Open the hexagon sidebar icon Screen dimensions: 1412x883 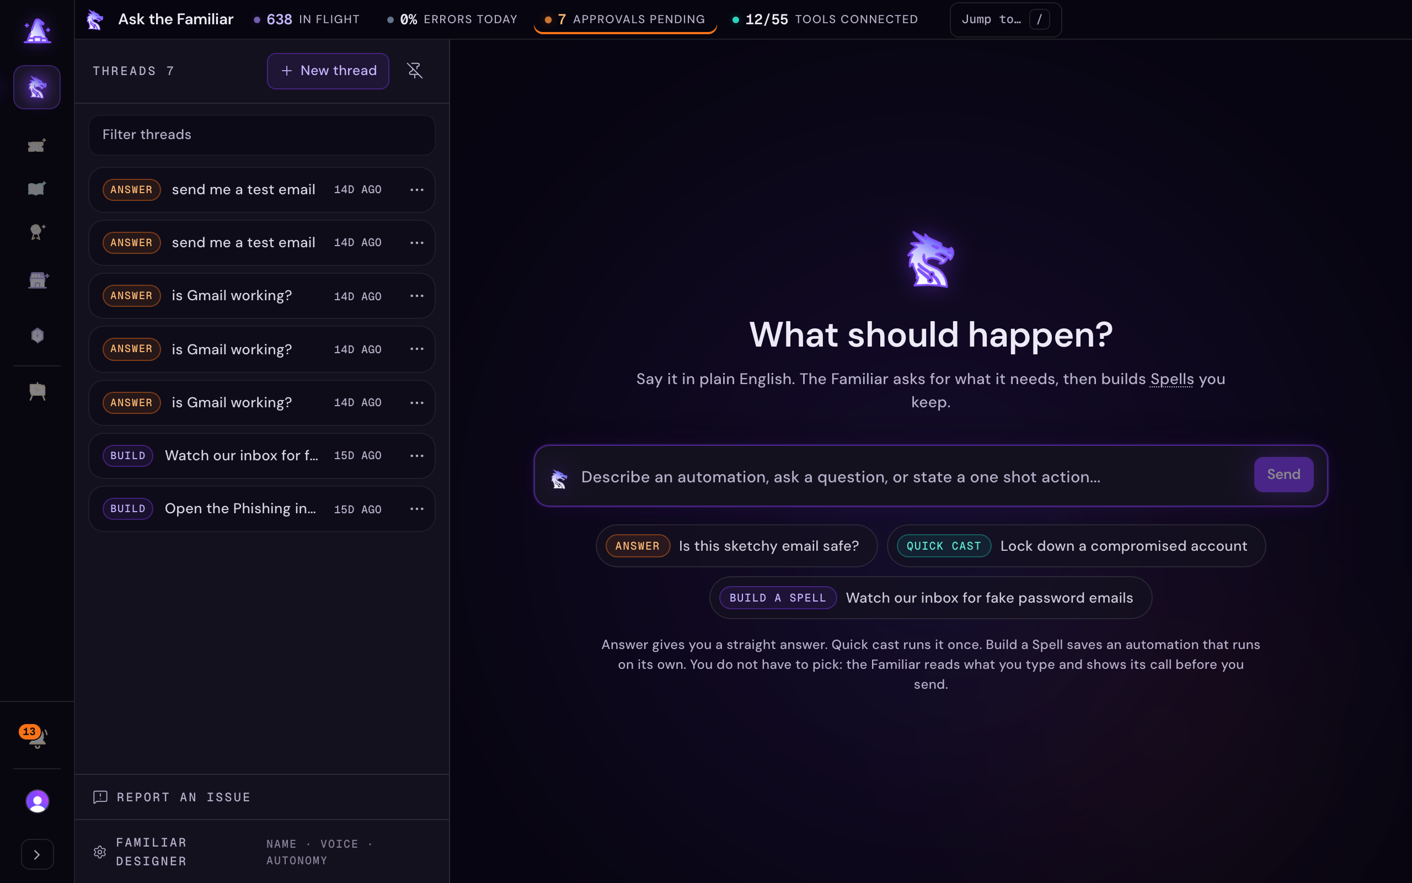pos(38,335)
